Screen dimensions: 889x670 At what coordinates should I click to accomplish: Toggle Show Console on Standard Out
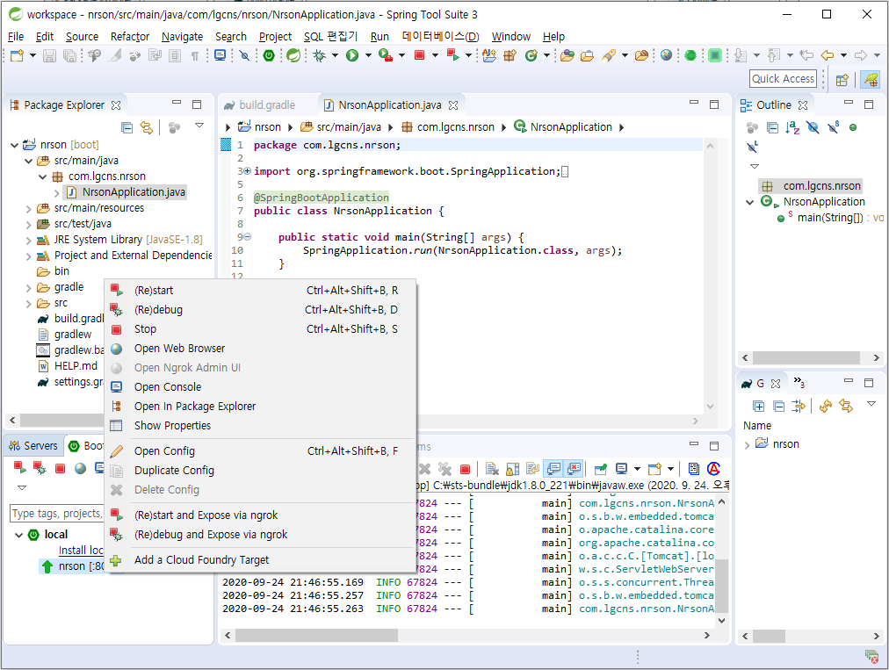tap(554, 469)
